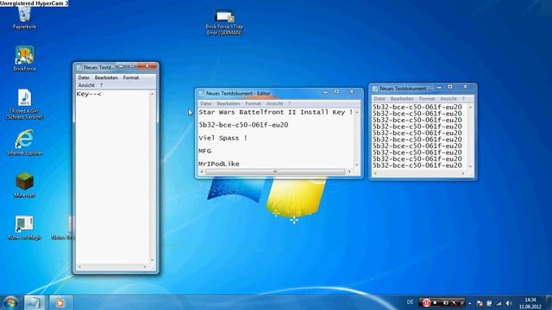Click the scroll-left arrow in the Key--< window

point(79,267)
